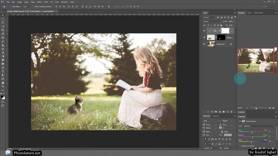Open the Window menu
This screenshot has width=278, height=156.
[64, 2]
